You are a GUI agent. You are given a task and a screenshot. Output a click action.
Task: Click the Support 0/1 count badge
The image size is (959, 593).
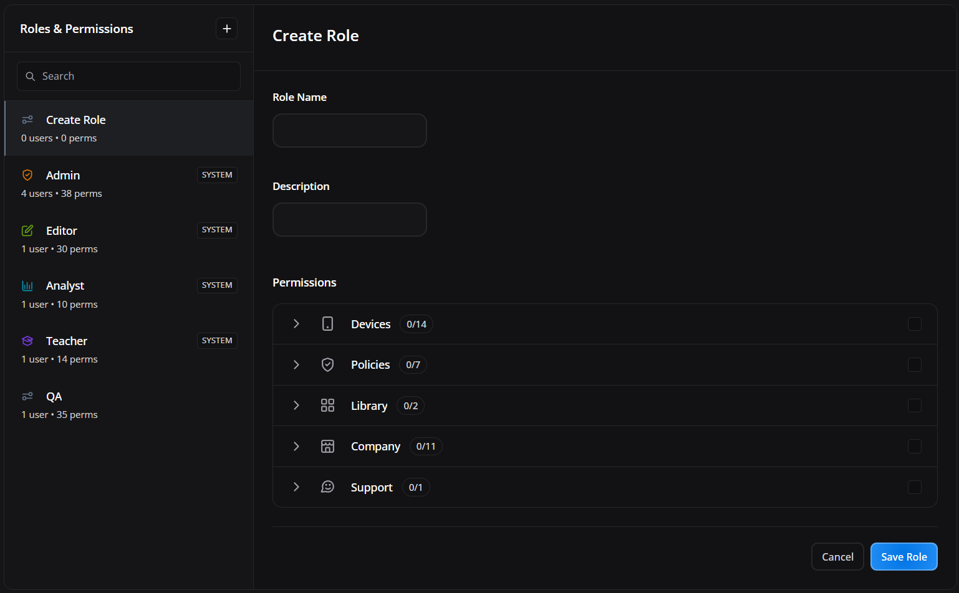click(416, 487)
